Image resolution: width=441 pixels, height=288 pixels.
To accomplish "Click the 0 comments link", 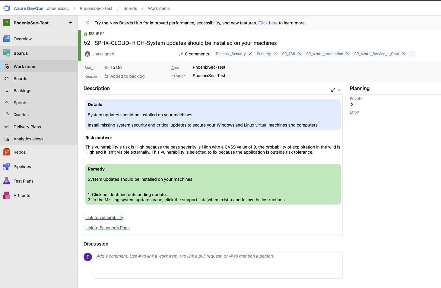I will [x=197, y=54].
